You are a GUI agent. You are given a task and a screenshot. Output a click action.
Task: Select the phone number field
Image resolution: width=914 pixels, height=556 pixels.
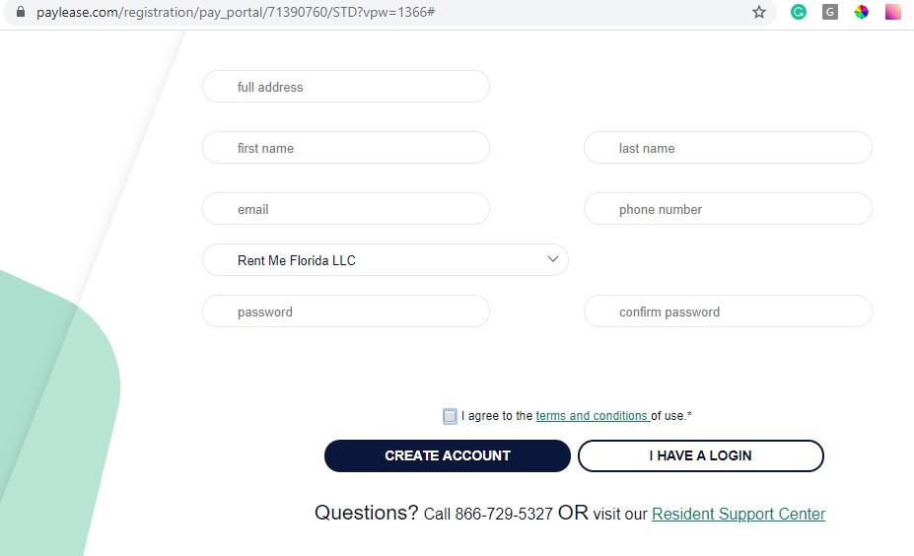tap(728, 209)
